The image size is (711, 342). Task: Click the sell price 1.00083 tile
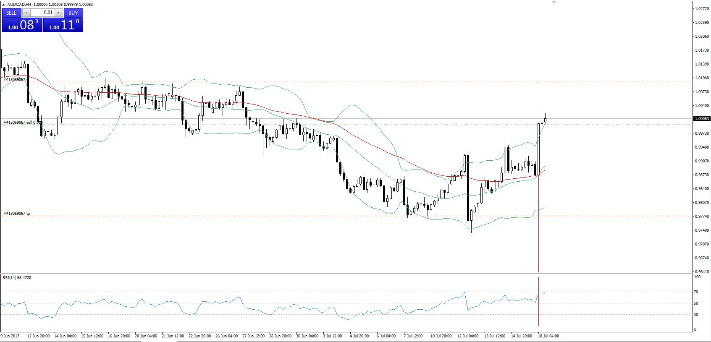point(22,24)
